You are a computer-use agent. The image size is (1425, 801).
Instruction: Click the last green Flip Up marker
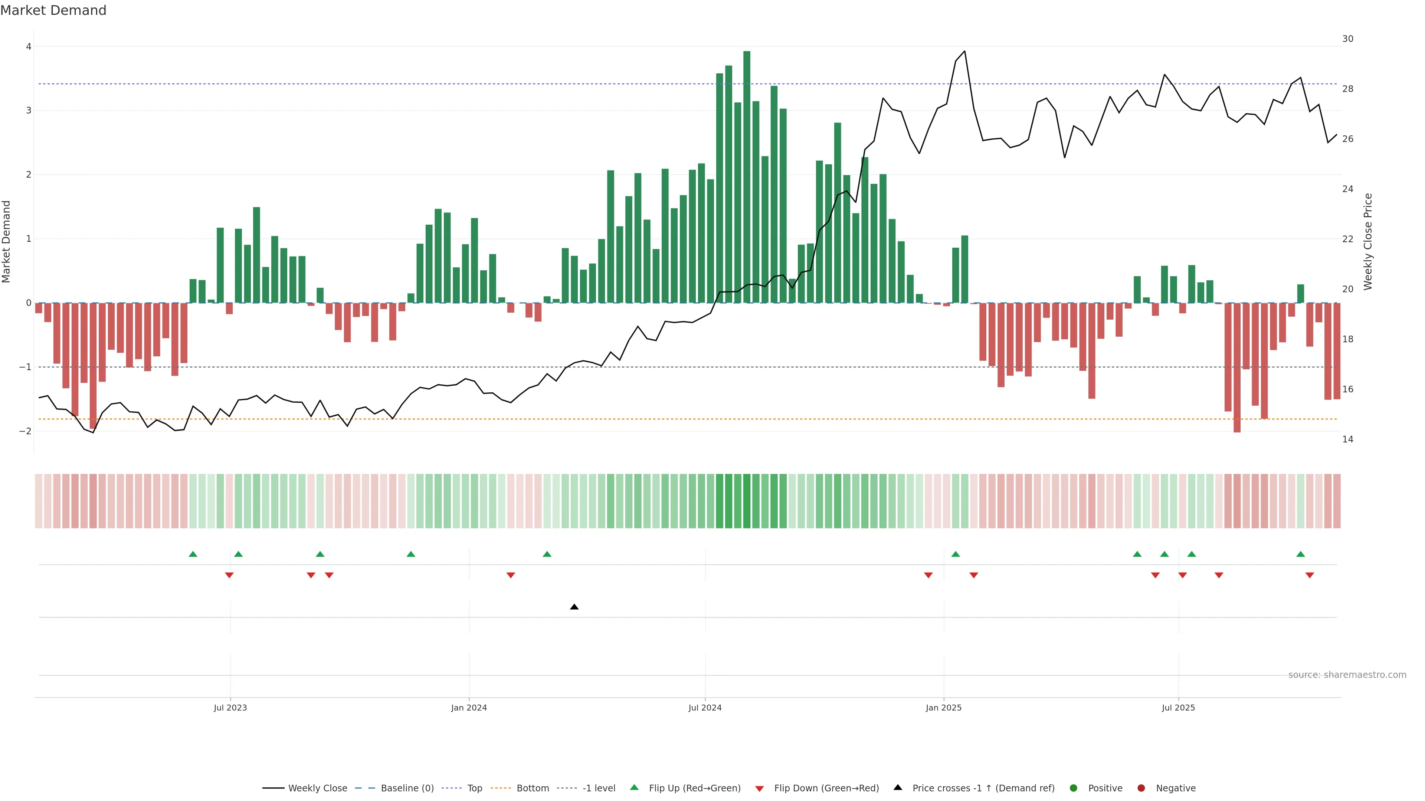[1301, 554]
